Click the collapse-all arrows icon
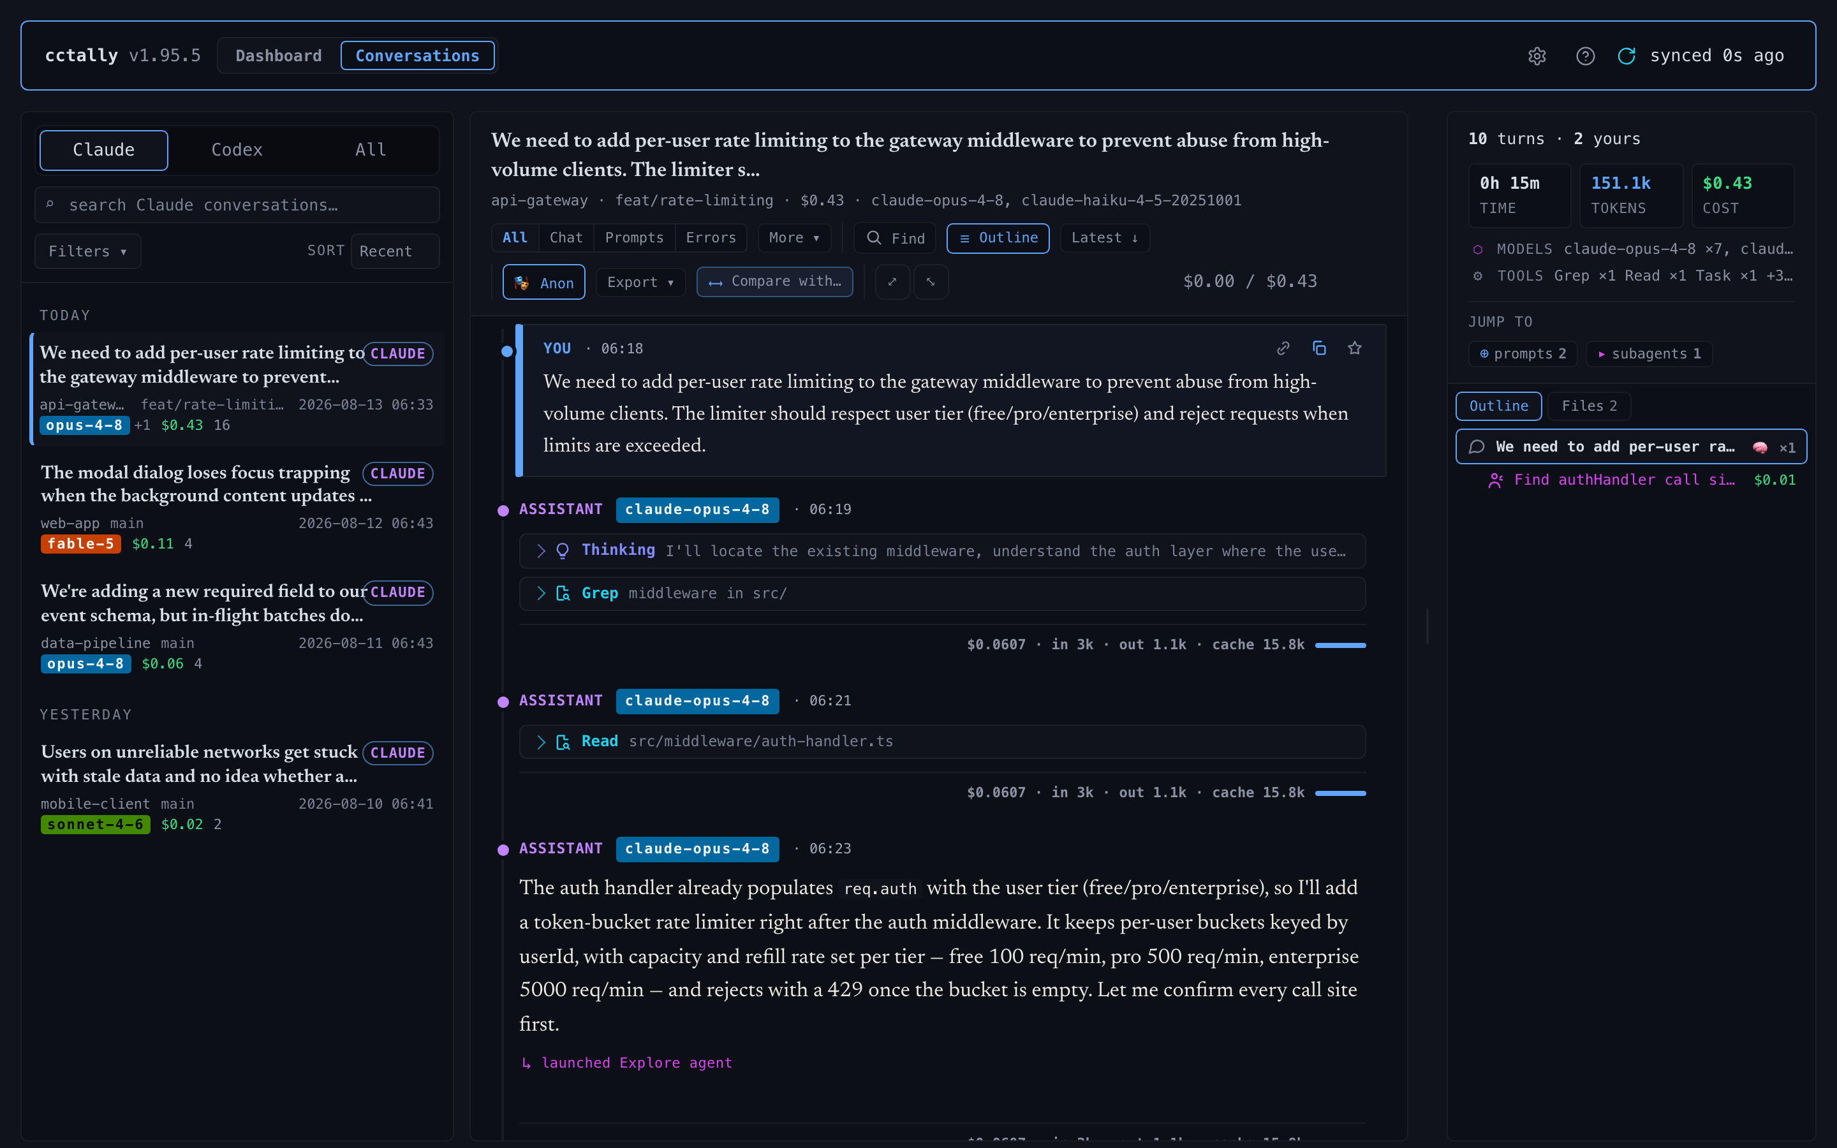 click(x=931, y=282)
